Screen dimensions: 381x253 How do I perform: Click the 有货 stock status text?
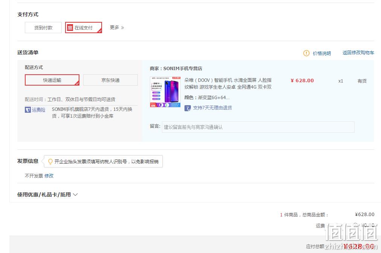click(x=362, y=81)
